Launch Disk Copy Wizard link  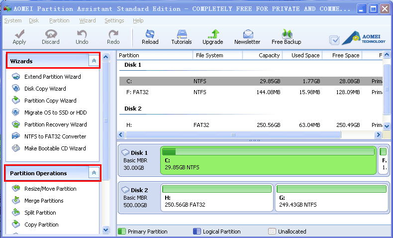(x=45, y=89)
